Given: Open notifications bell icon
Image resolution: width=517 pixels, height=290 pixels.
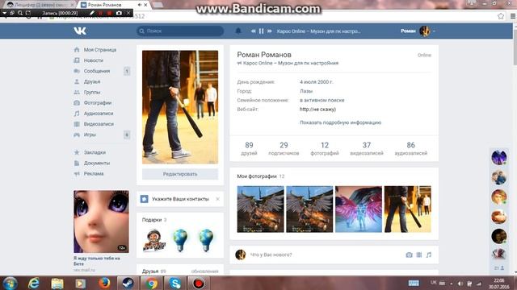Looking at the screenshot, I should tap(238, 31).
